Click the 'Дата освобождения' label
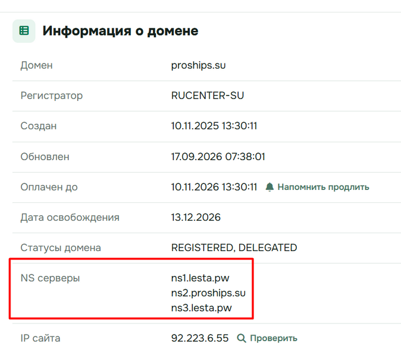 70,217
